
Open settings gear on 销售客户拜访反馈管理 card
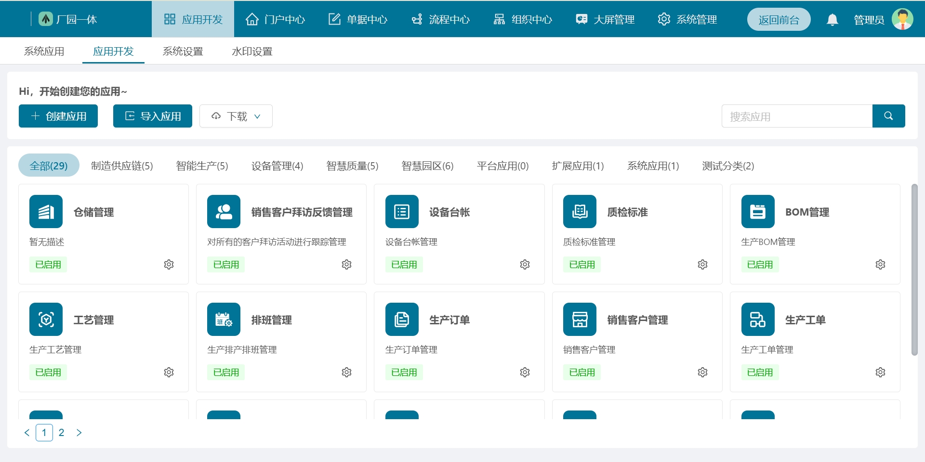coord(346,265)
